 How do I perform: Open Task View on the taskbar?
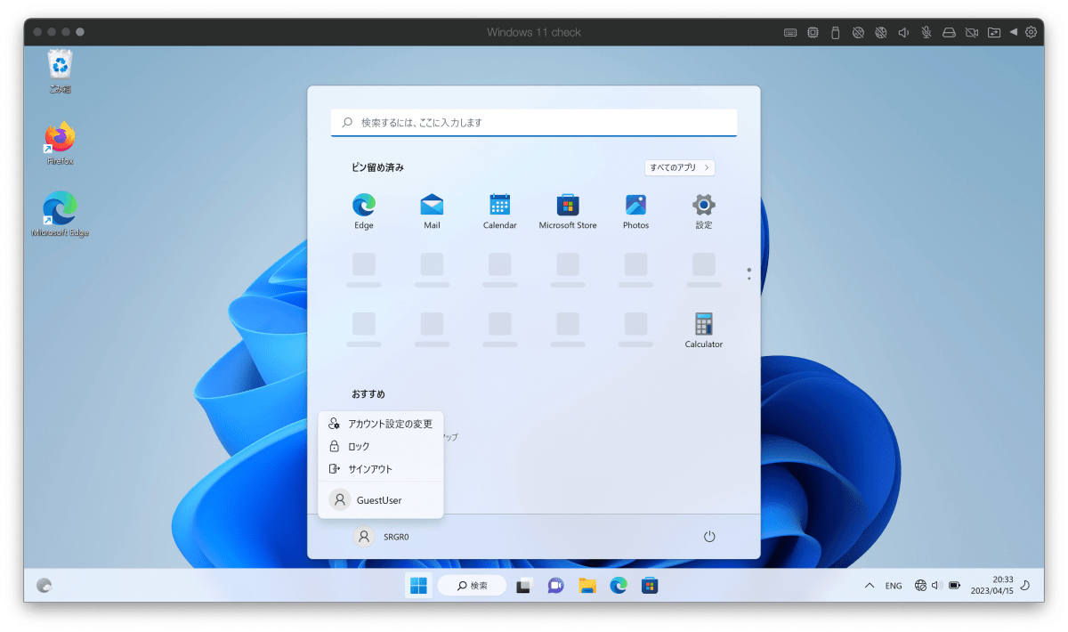click(x=524, y=586)
